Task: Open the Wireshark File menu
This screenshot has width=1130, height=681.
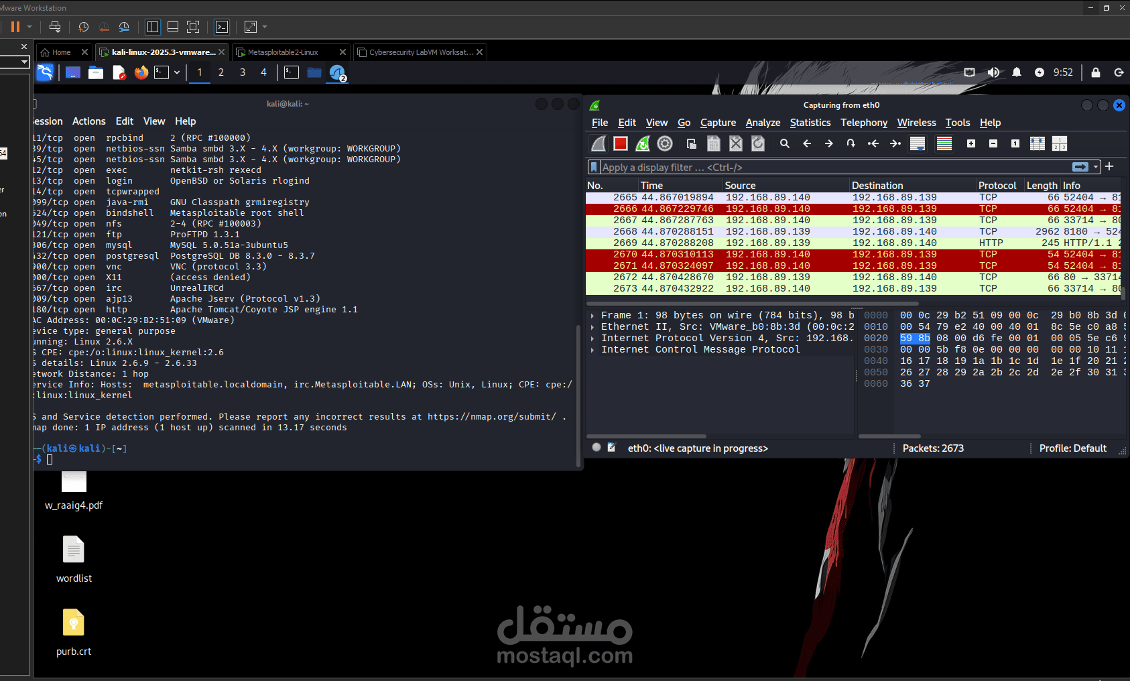Action: 600,123
